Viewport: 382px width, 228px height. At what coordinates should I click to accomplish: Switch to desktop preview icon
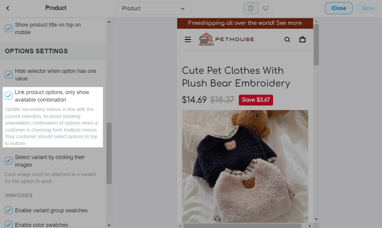(x=266, y=8)
